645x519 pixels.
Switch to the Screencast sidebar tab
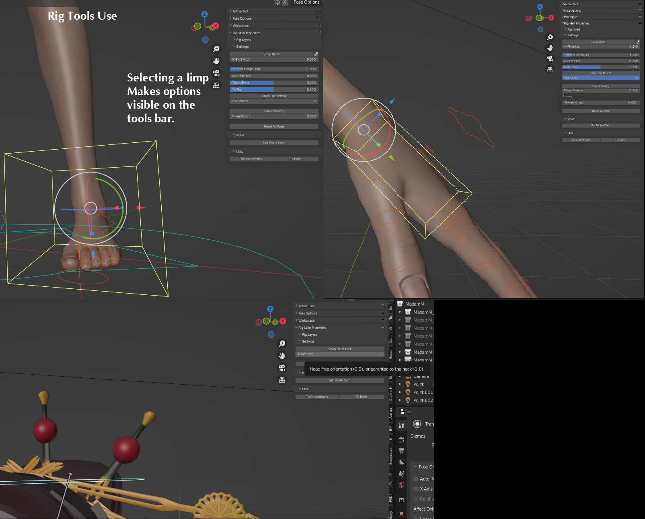pyautogui.click(x=391, y=456)
